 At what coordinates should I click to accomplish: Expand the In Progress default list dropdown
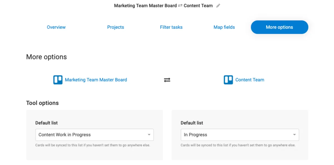[x=237, y=135]
